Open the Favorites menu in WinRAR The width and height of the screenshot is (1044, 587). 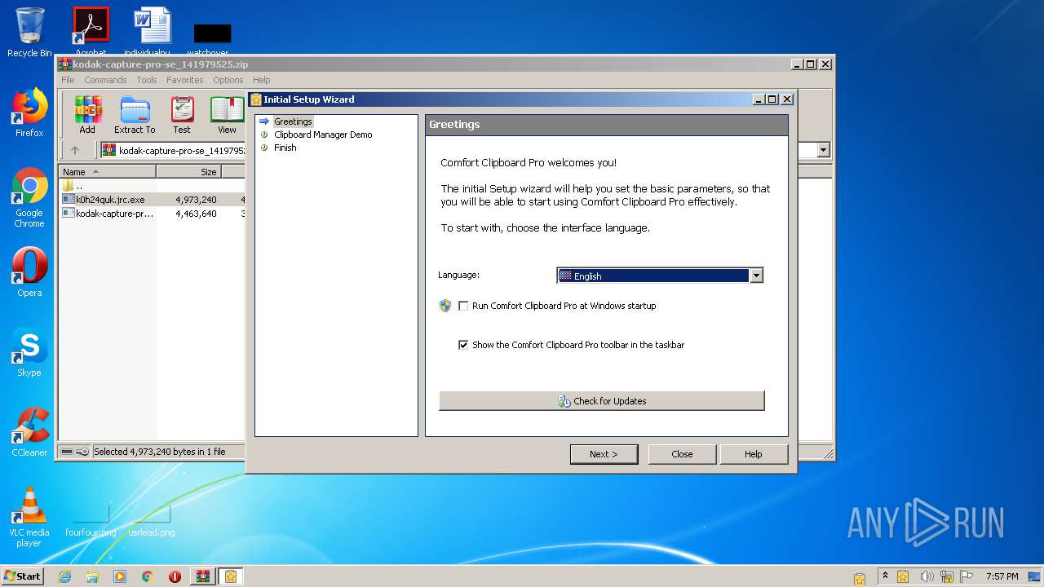tap(185, 80)
